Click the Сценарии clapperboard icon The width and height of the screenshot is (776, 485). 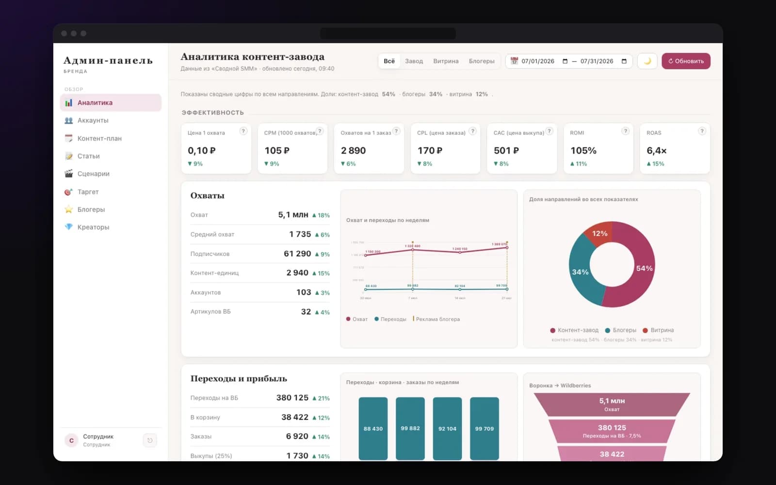click(x=69, y=174)
